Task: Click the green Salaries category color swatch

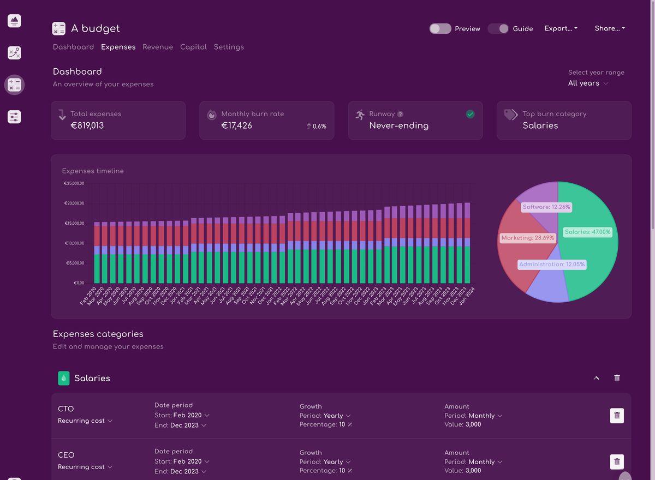Action: [x=64, y=378]
